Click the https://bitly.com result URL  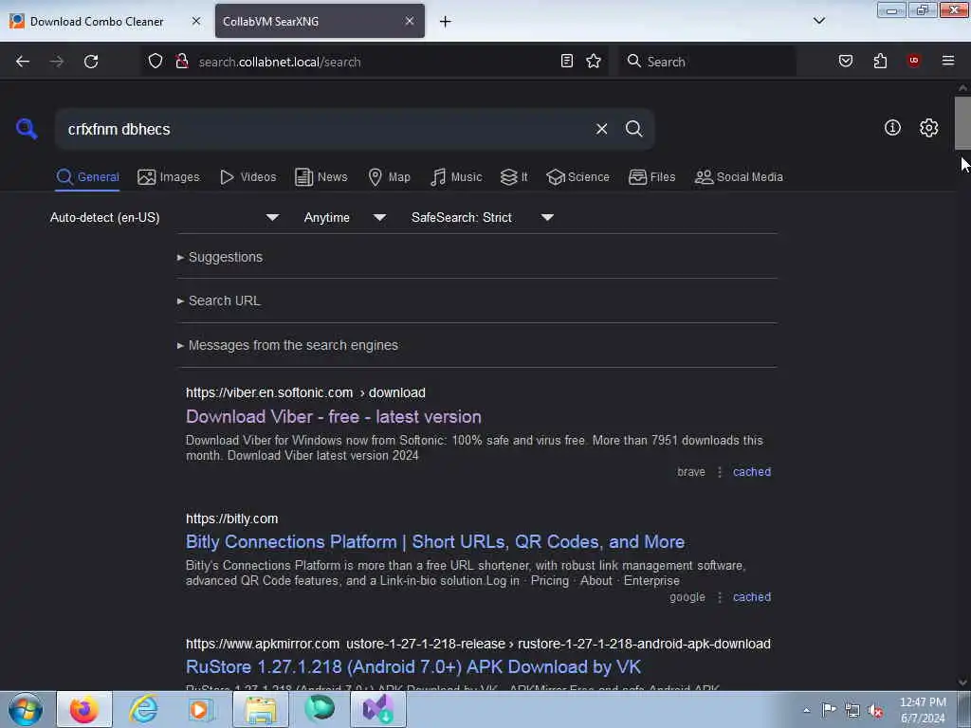click(231, 519)
